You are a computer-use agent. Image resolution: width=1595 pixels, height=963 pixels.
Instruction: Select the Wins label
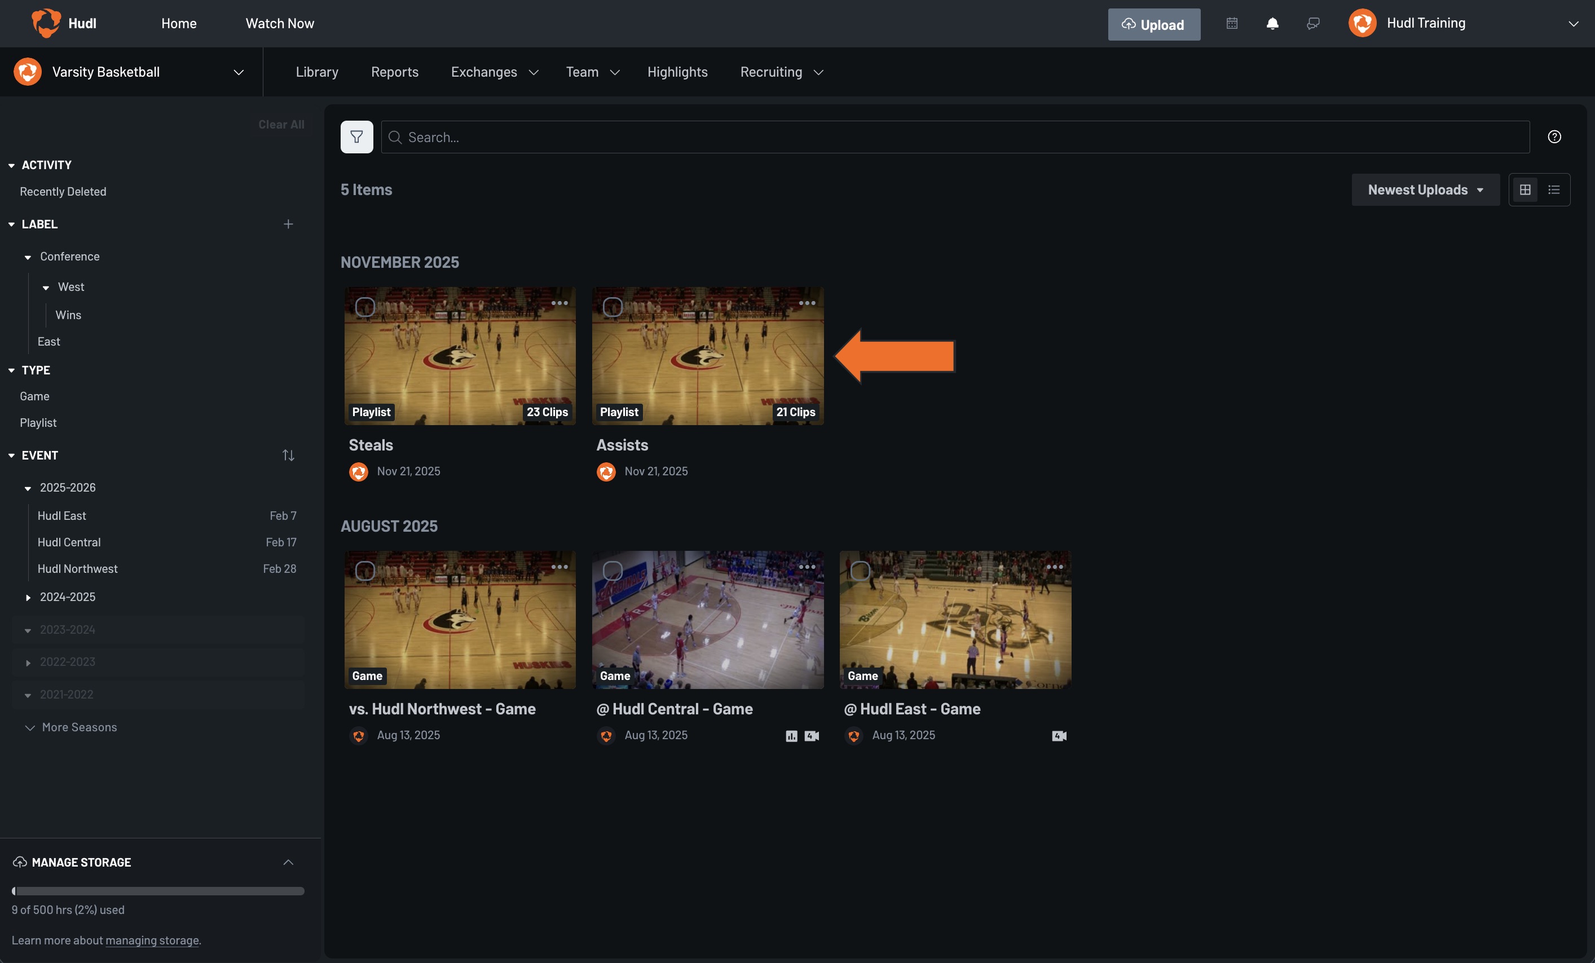tap(68, 315)
